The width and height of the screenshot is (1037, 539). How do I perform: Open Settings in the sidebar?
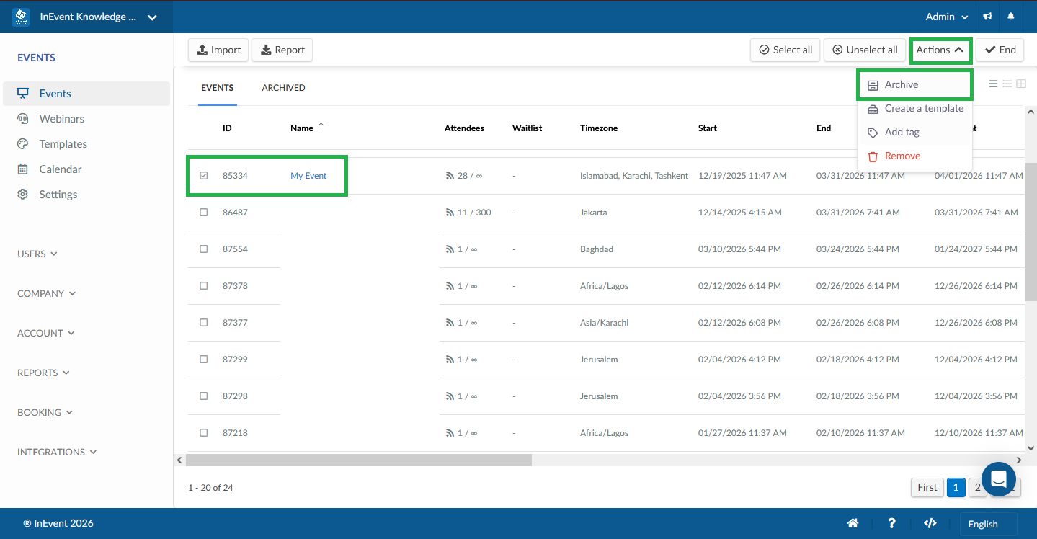point(86,195)
